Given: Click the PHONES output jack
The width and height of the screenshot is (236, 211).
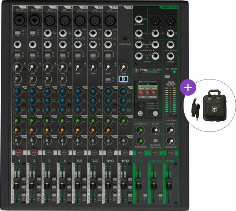Looking at the screenshot, I should coord(170,56).
